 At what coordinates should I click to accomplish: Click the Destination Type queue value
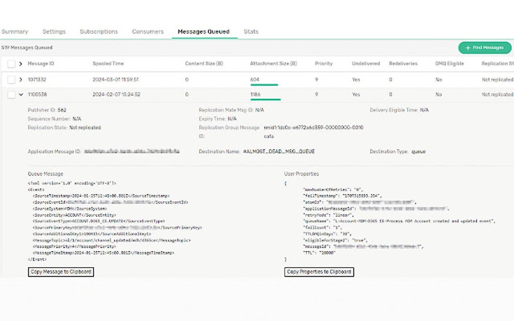pyautogui.click(x=419, y=151)
